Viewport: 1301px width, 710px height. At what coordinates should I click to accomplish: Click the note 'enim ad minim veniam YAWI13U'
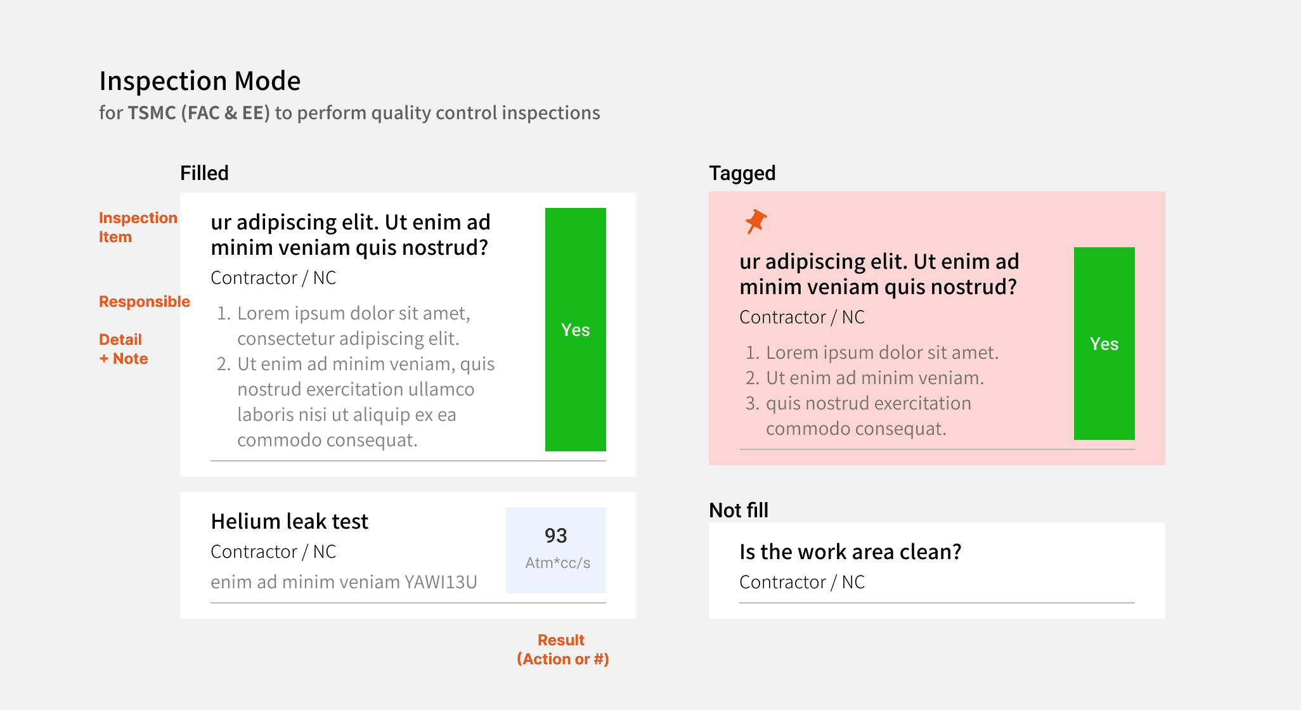[344, 582]
